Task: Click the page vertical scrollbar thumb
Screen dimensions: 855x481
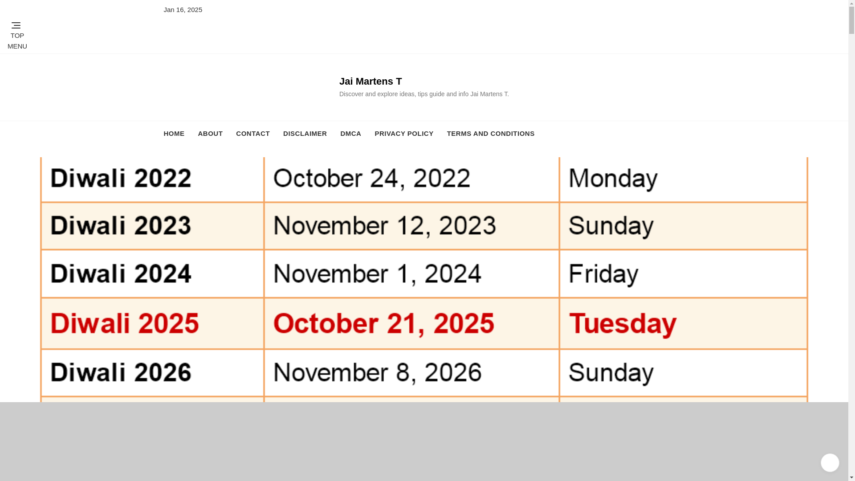Action: pyautogui.click(x=851, y=20)
